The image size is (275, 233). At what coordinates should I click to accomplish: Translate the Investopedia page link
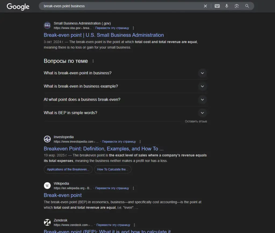tap(119, 142)
